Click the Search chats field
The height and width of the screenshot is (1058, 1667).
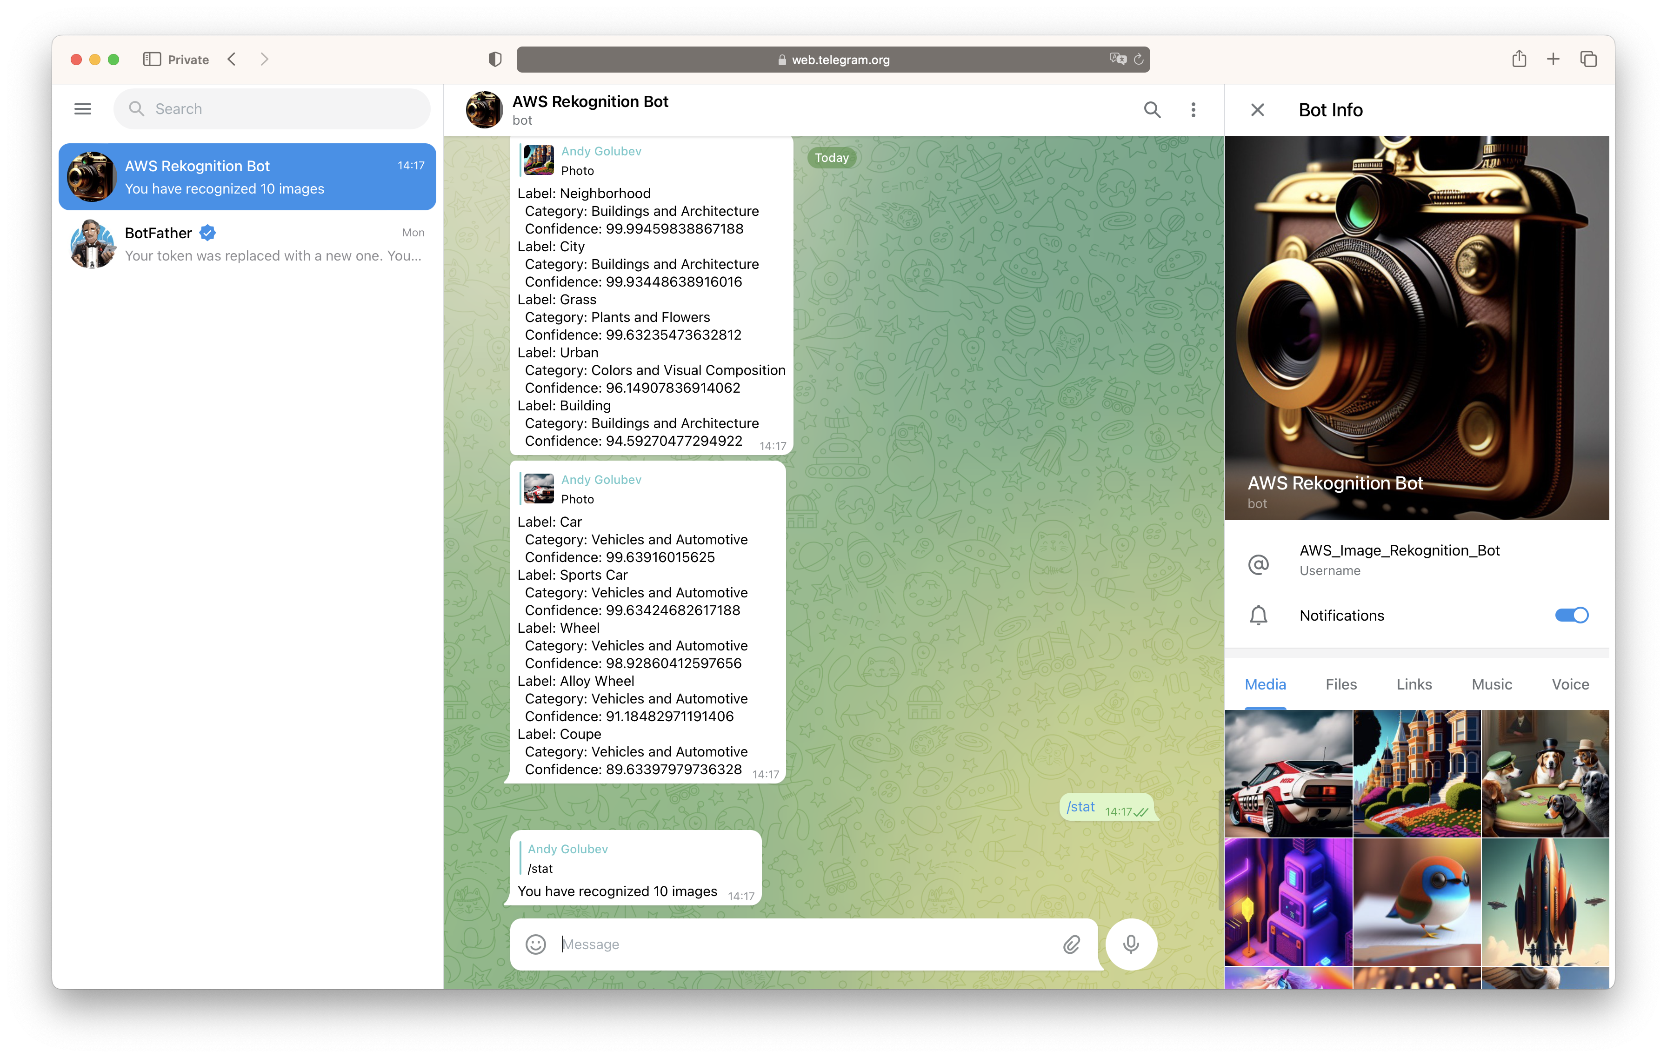[271, 109]
